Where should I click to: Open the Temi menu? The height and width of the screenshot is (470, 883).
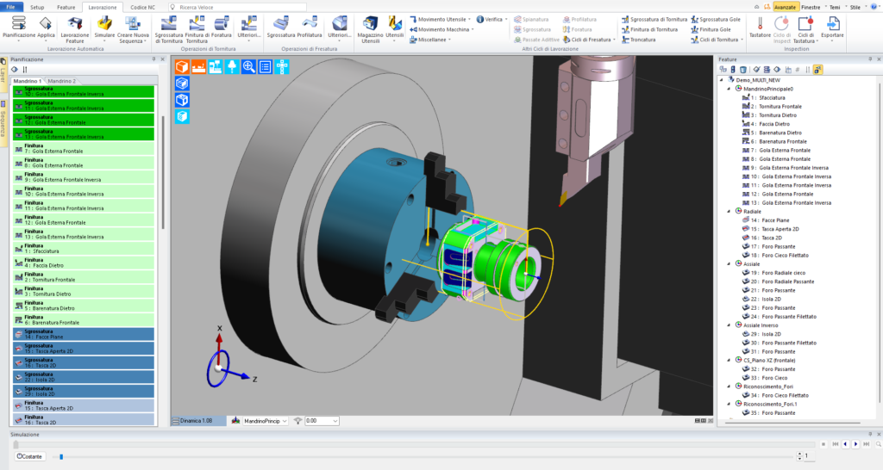pos(836,7)
